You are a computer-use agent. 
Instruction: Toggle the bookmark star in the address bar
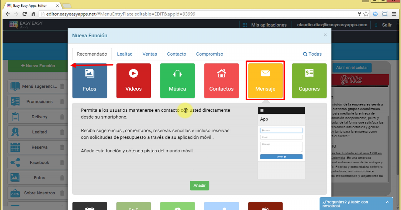coord(365,14)
